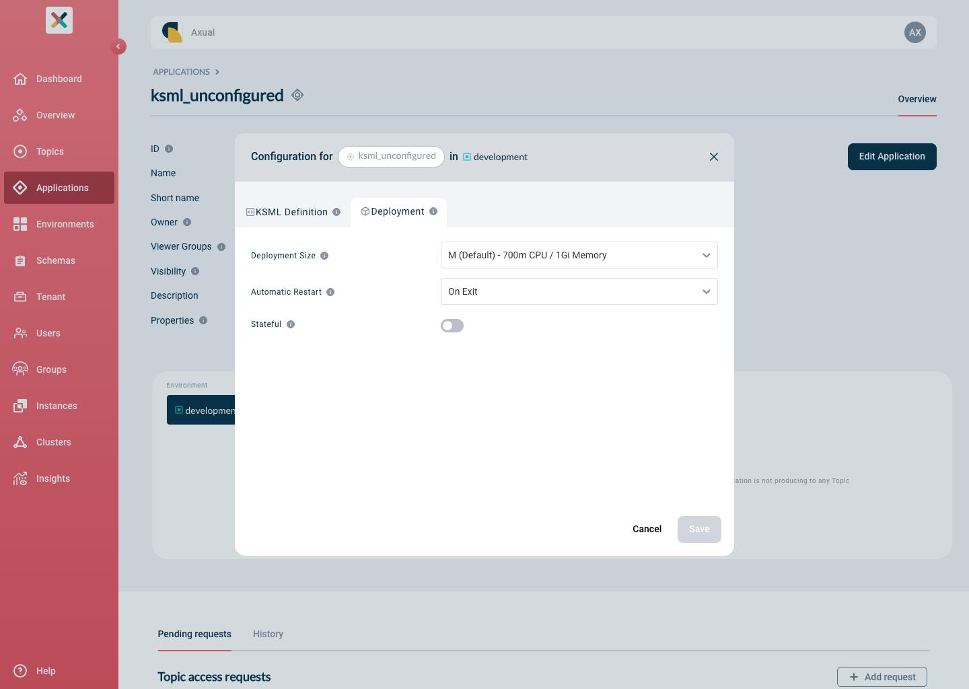
Task: Click the Edit Application button
Action: tap(892, 157)
